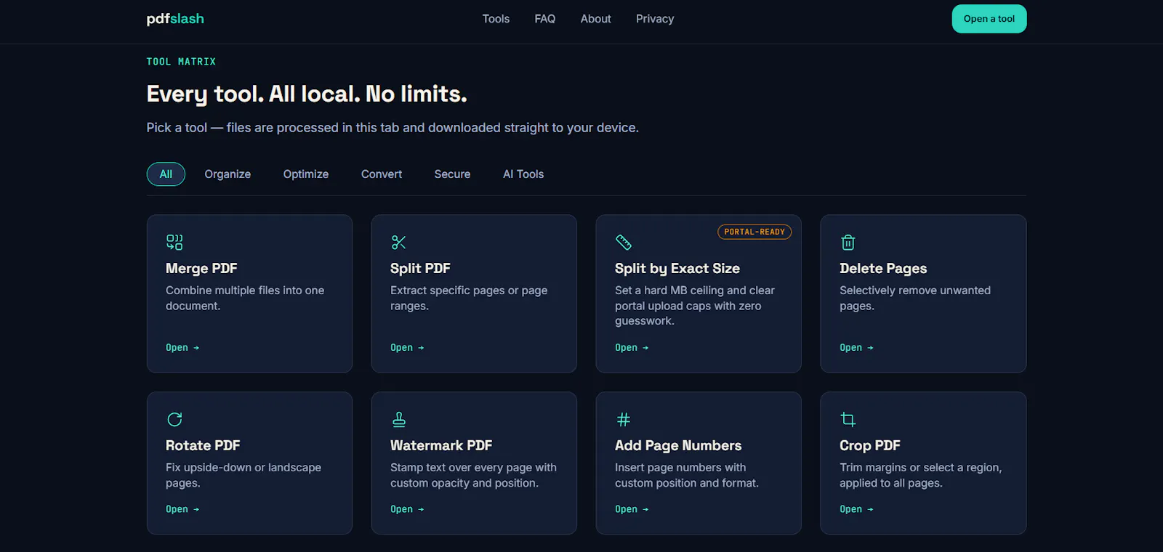Click Open link in Add Page Numbers card
The height and width of the screenshot is (552, 1163).
point(632,509)
